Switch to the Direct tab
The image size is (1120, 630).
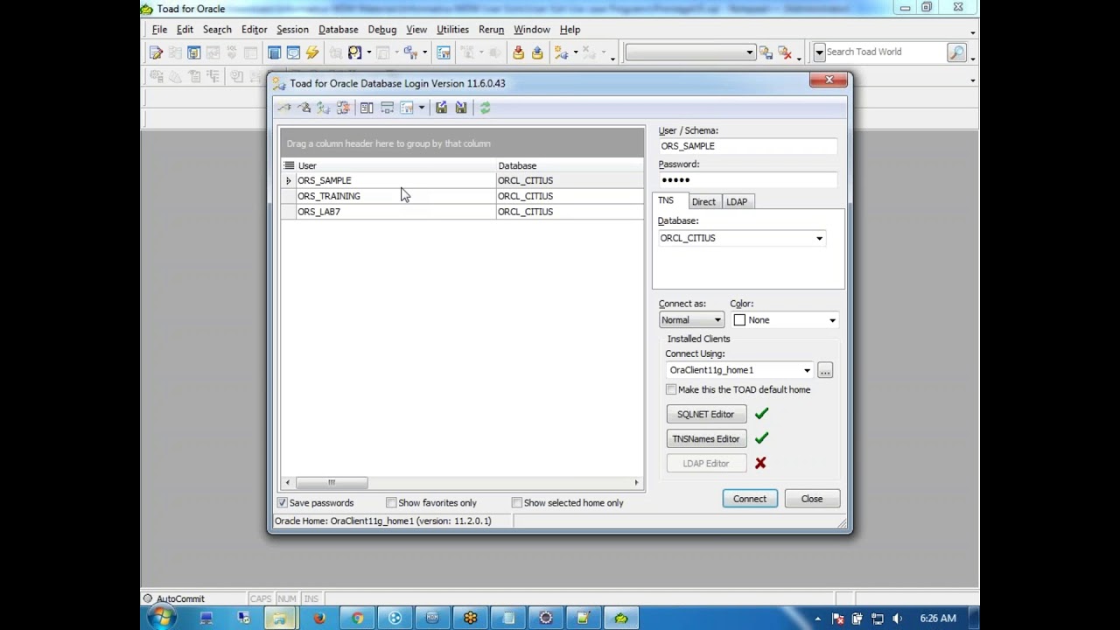point(703,201)
